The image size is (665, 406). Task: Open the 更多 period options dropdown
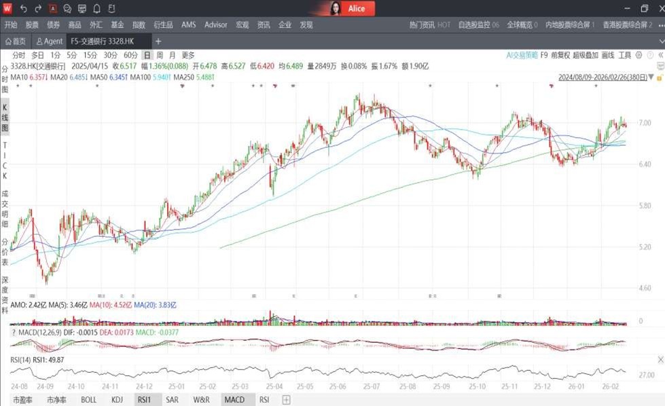[188, 55]
